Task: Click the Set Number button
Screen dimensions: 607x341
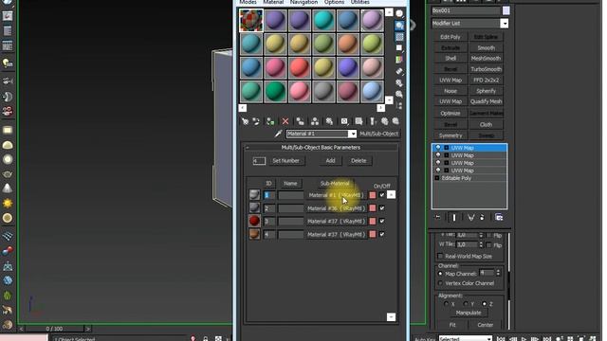Action: pos(285,161)
